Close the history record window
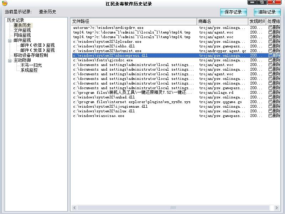285x214 pixels. [274, 2]
